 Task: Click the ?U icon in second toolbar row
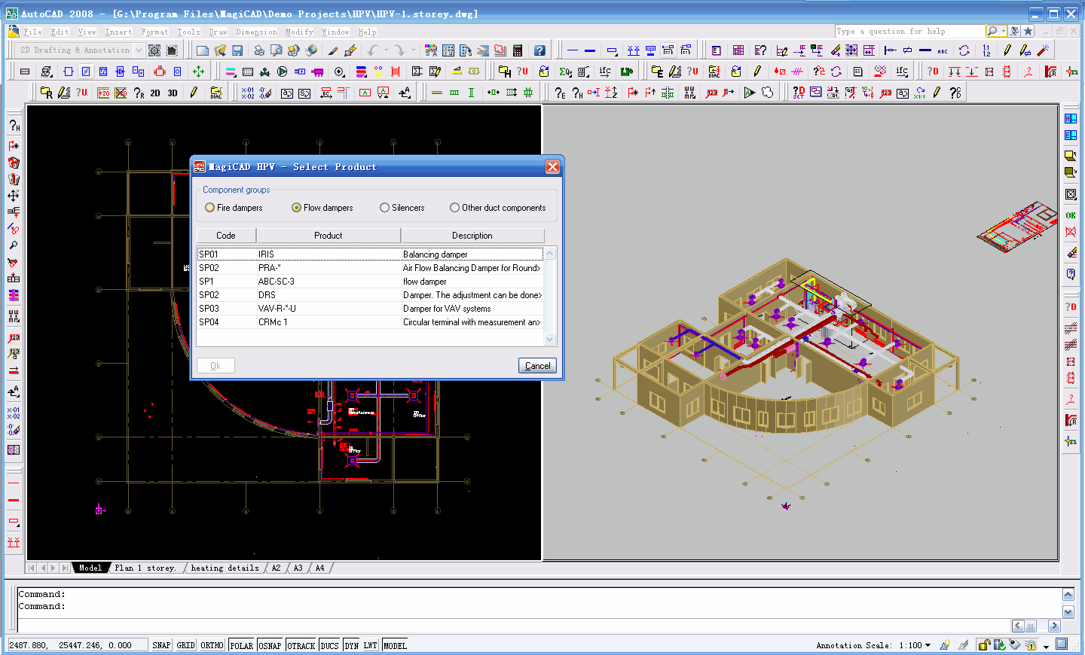pyautogui.click(x=522, y=72)
